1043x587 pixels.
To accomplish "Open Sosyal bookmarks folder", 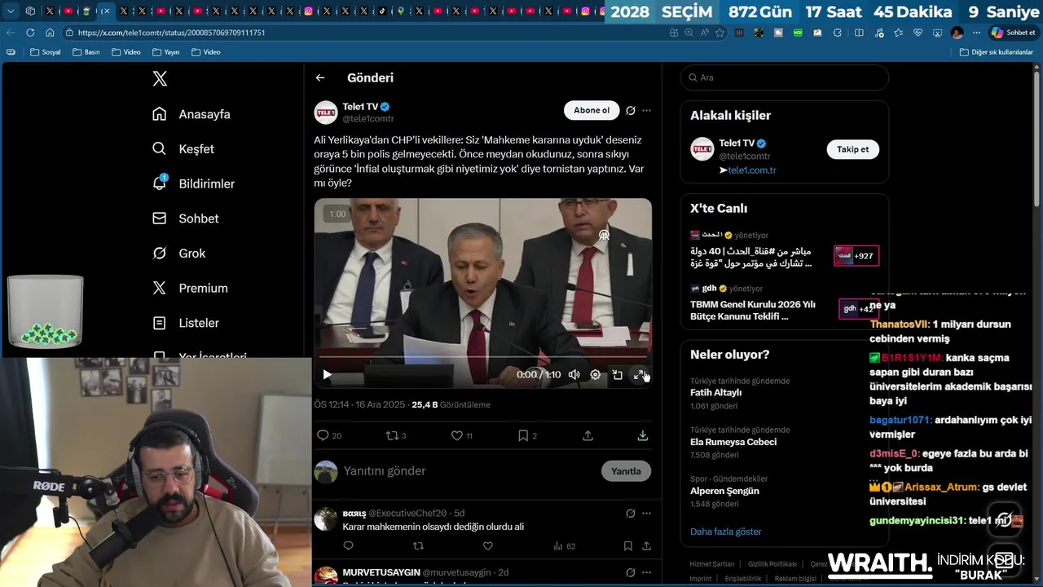I will point(46,52).
